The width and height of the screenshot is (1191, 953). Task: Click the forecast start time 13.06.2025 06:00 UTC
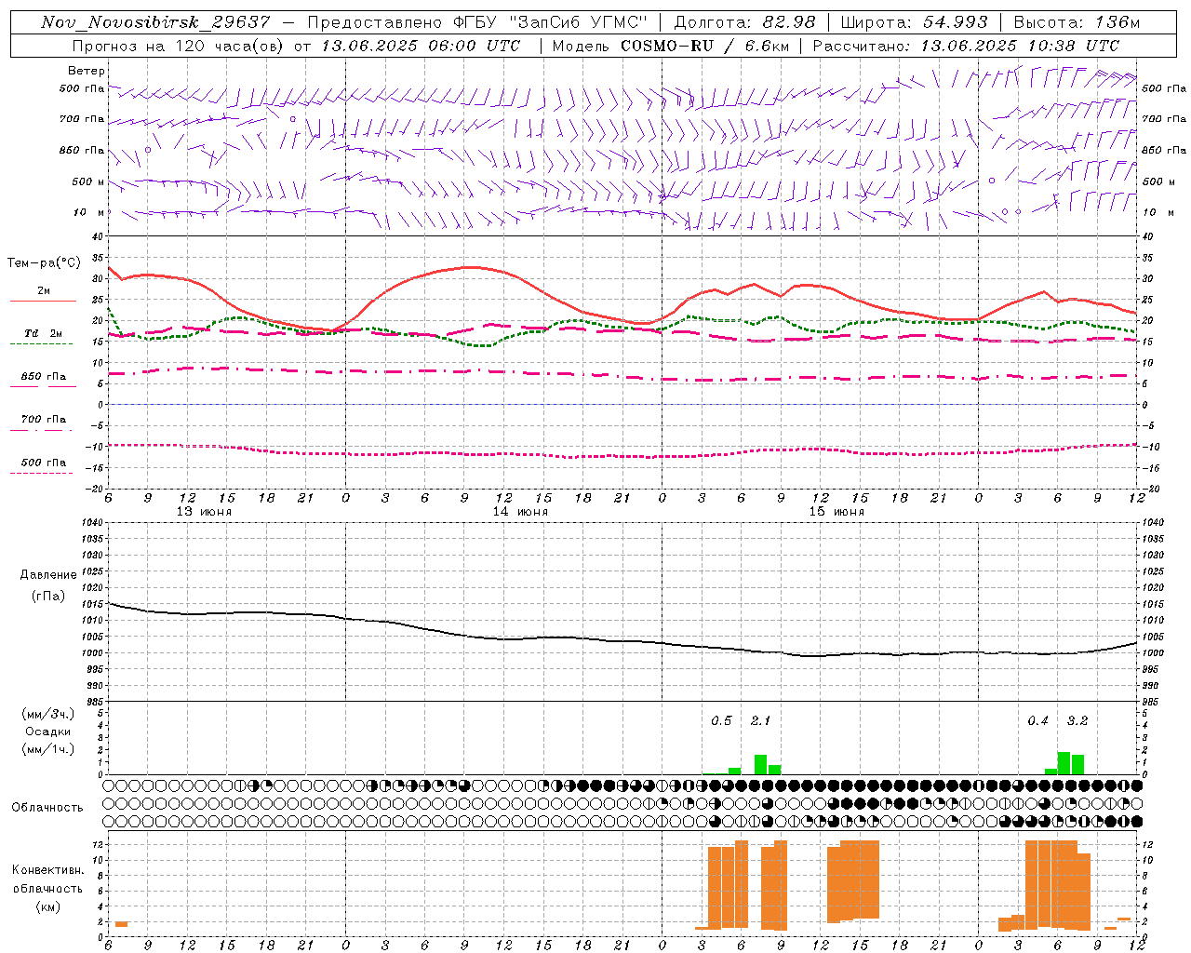pyautogui.click(x=421, y=46)
